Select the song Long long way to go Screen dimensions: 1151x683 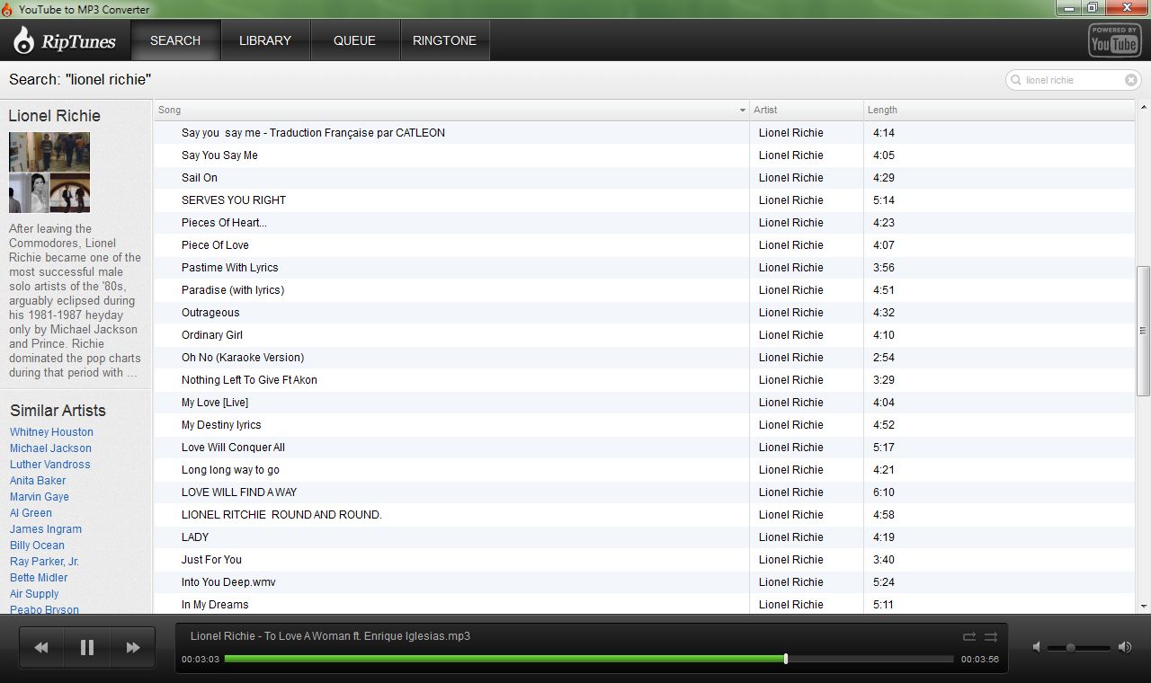[x=230, y=470]
